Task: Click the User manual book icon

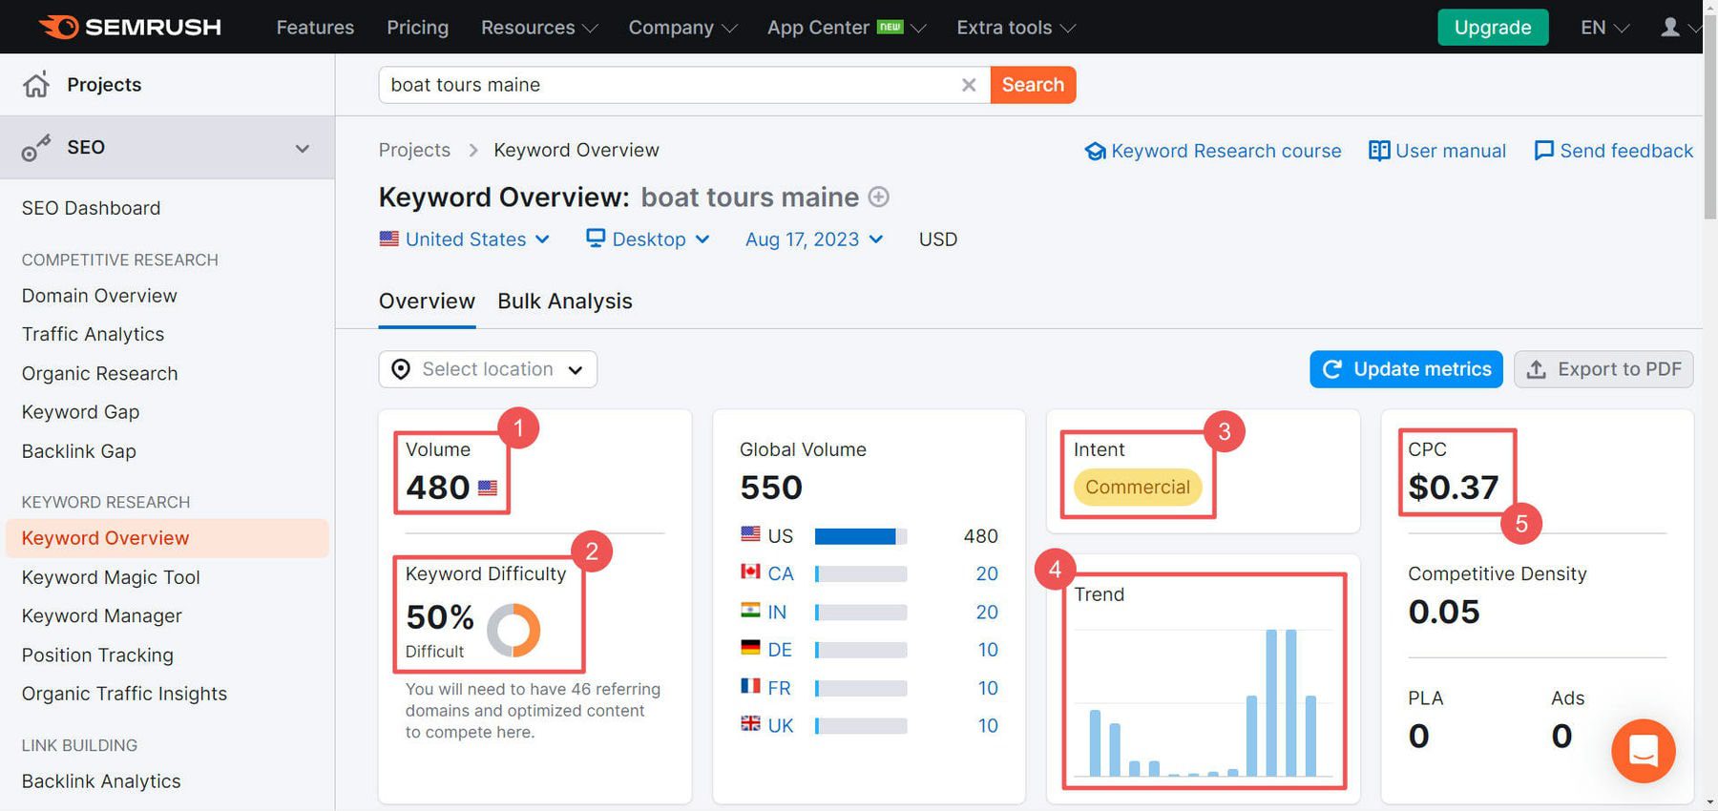Action: click(x=1378, y=151)
